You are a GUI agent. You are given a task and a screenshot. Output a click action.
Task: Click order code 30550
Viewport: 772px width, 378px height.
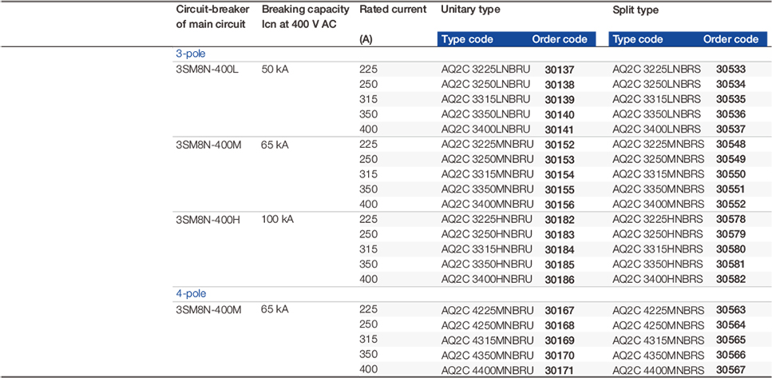coord(730,174)
